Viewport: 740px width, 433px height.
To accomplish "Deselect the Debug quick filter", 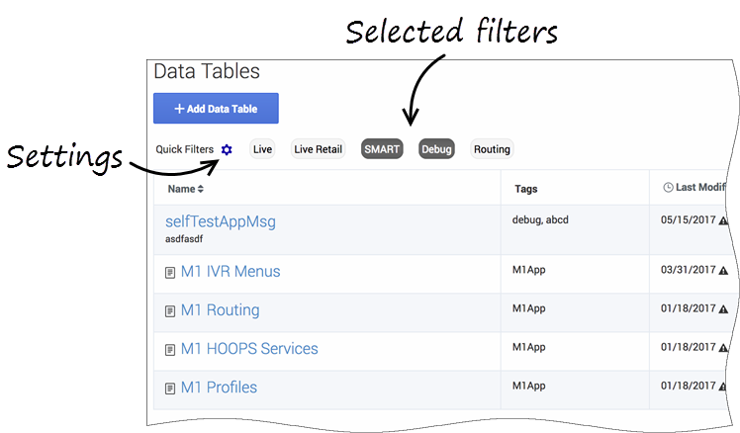I will pos(436,149).
